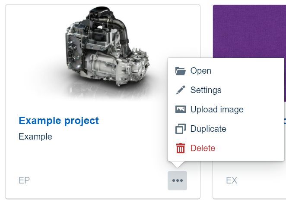286x205 pixels.
Task: Choose the red Delete label
Action: (x=203, y=148)
